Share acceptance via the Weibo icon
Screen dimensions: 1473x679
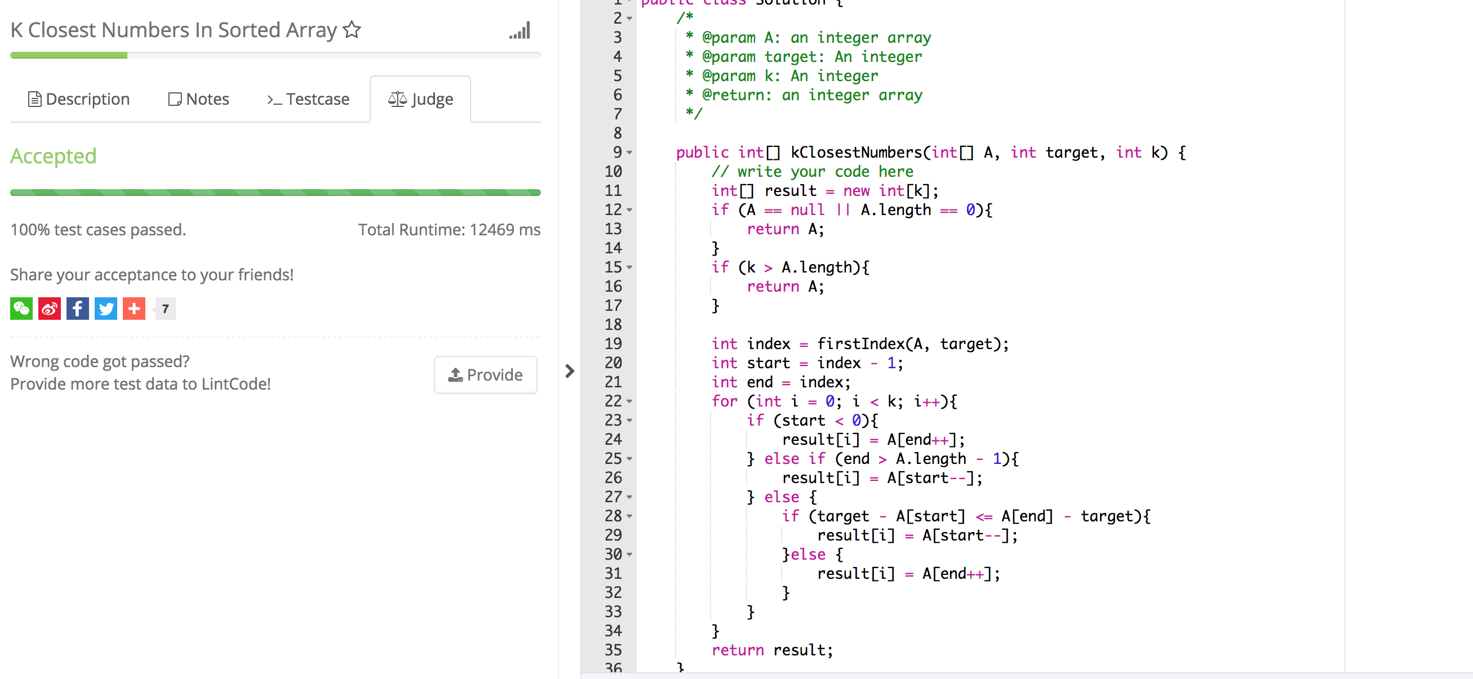49,309
